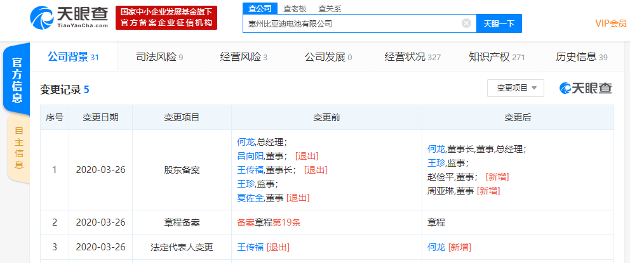Select the 经营风险 tab
Screen dimensions: 630x263
tap(243, 57)
